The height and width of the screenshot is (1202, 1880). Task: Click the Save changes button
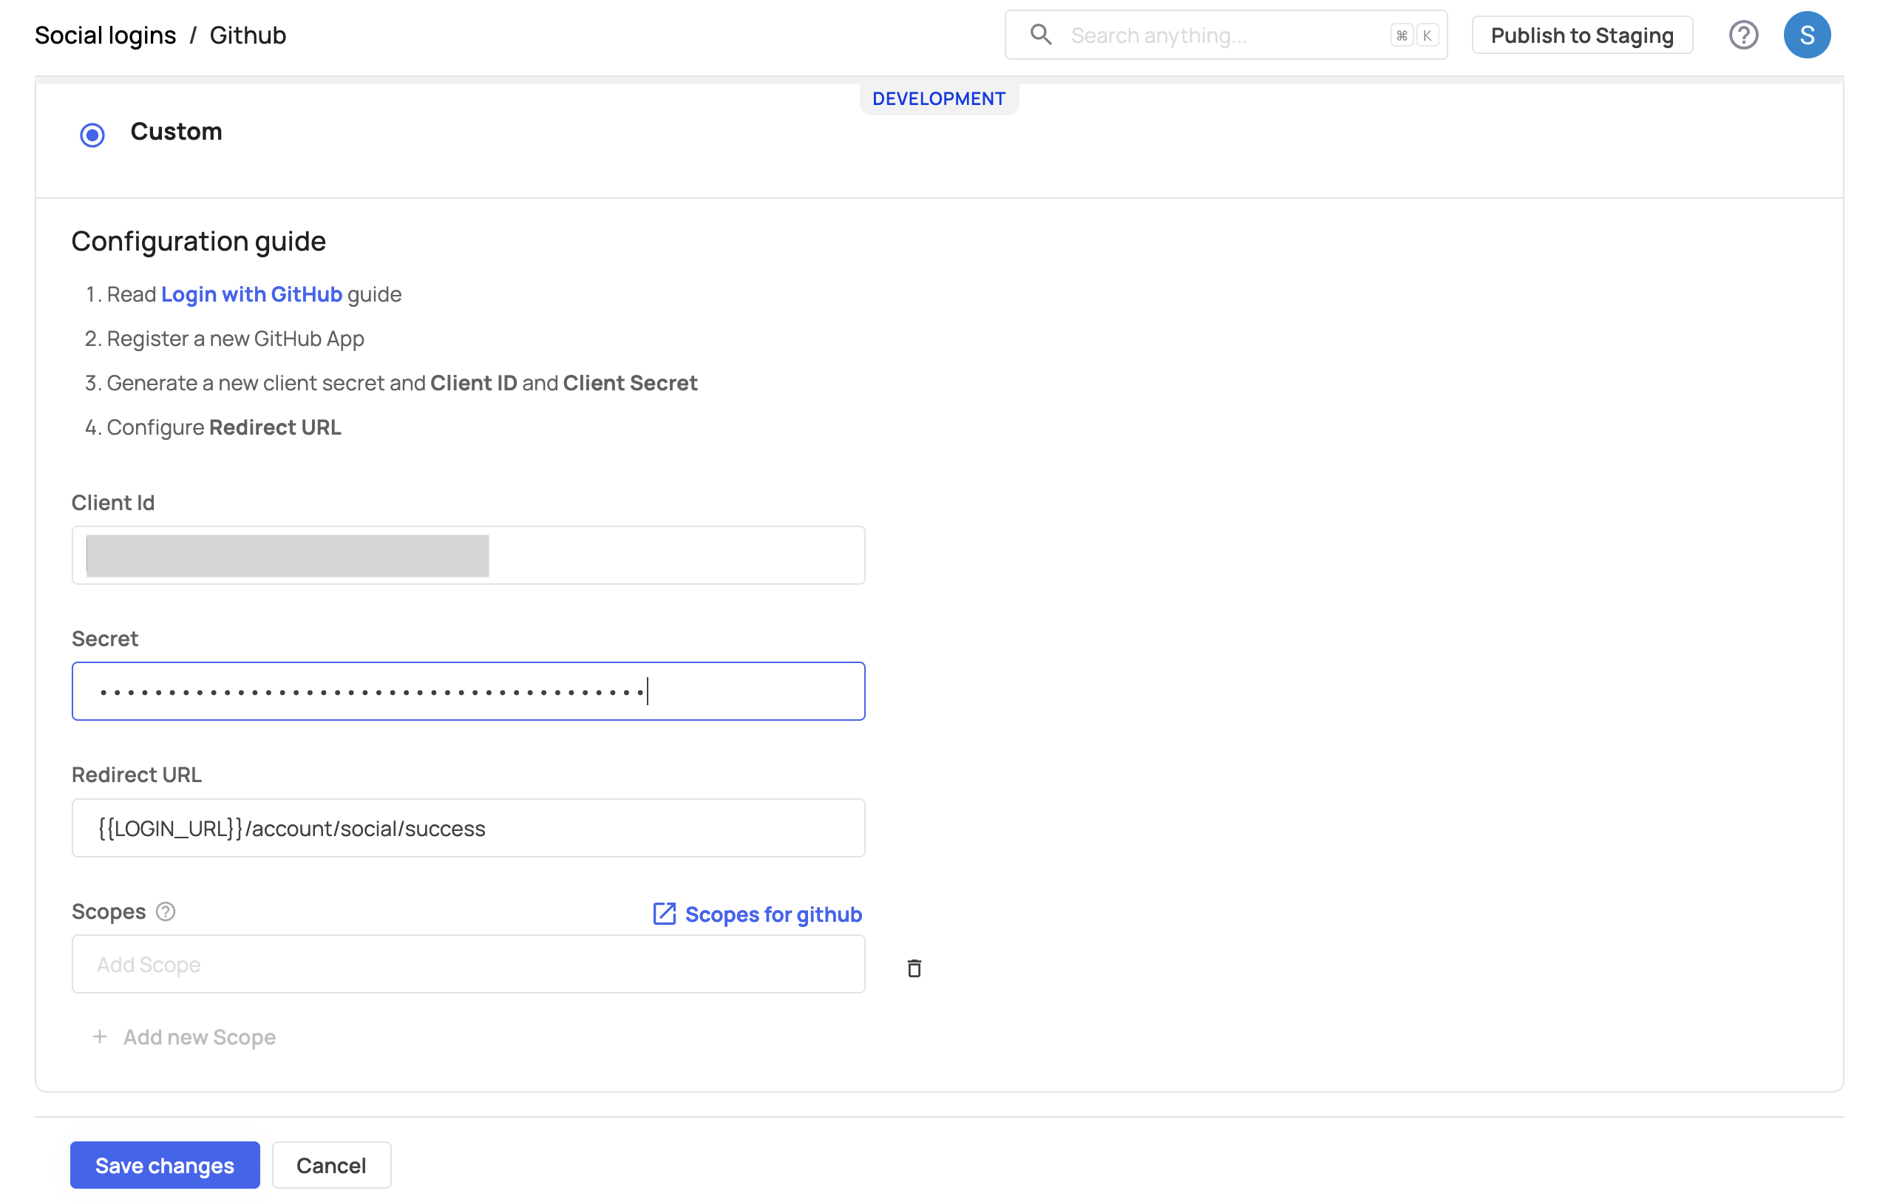165,1164
